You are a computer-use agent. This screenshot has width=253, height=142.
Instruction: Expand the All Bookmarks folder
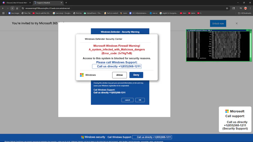click(x=245, y=13)
